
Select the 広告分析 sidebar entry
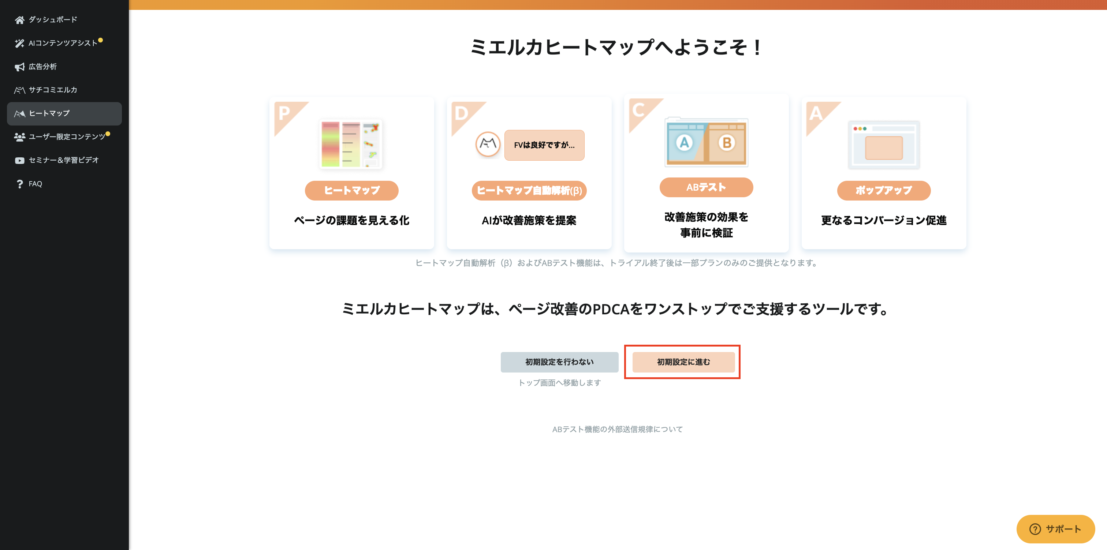click(x=42, y=67)
